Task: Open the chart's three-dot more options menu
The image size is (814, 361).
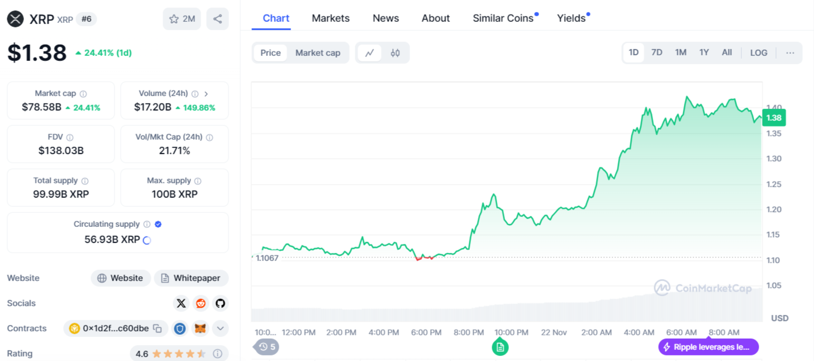Action: pos(790,53)
